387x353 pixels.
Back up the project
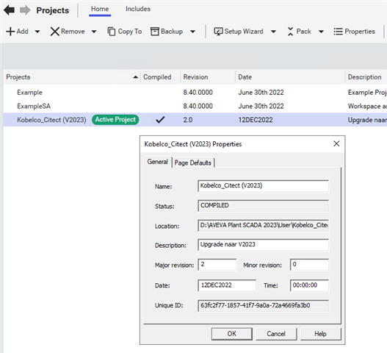pyautogui.click(x=167, y=32)
